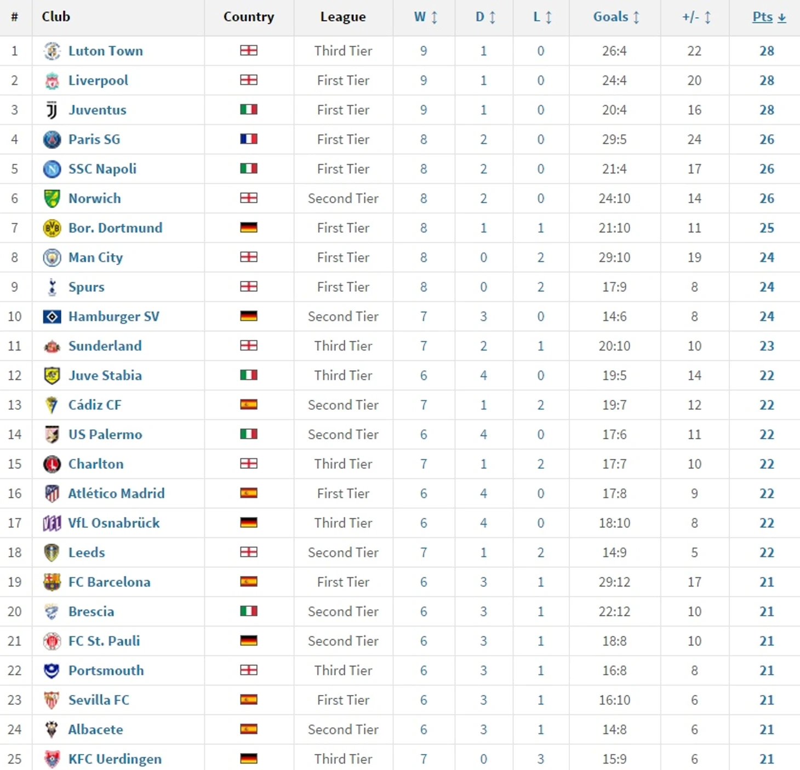Open the KFC Uerdingen club link
800x770 pixels.
[x=115, y=759]
